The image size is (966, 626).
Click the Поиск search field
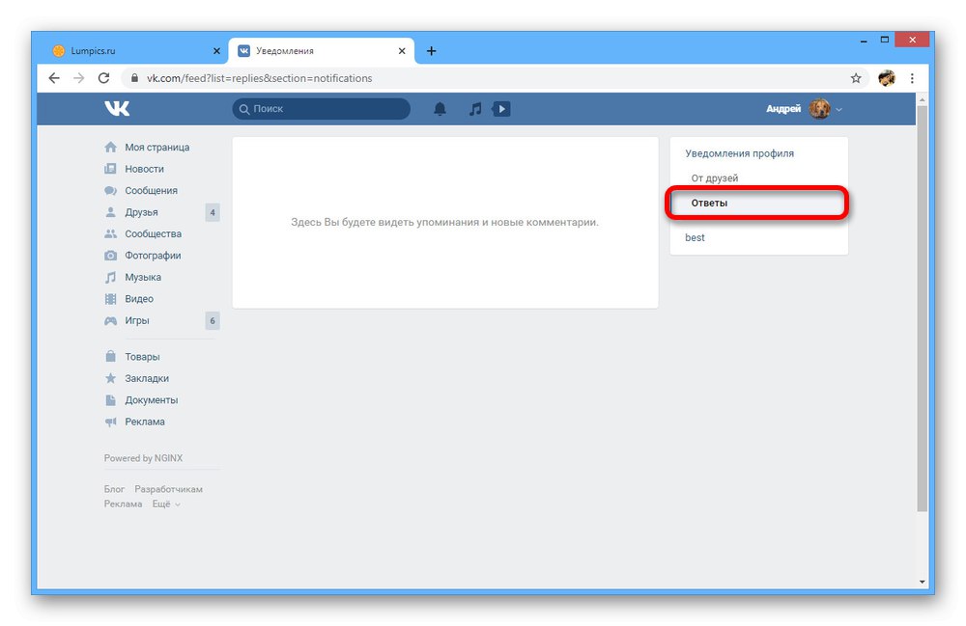click(321, 109)
